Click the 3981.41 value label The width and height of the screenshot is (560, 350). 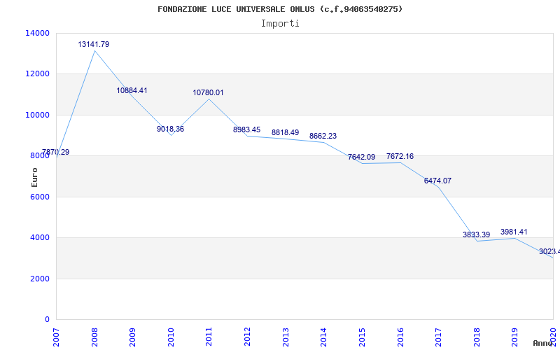tap(514, 232)
